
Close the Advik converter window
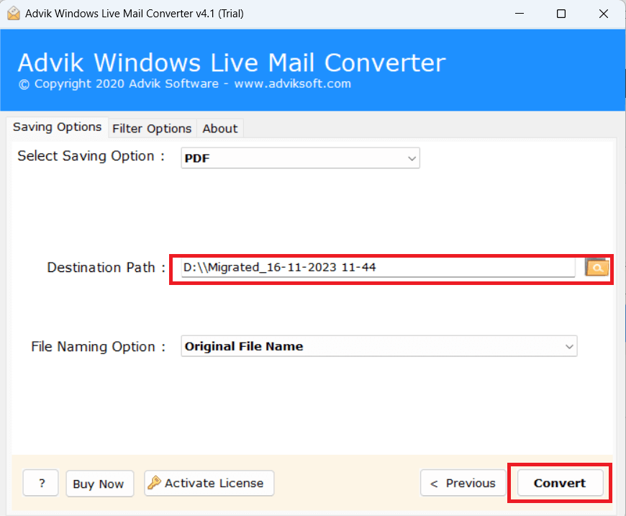pos(604,14)
